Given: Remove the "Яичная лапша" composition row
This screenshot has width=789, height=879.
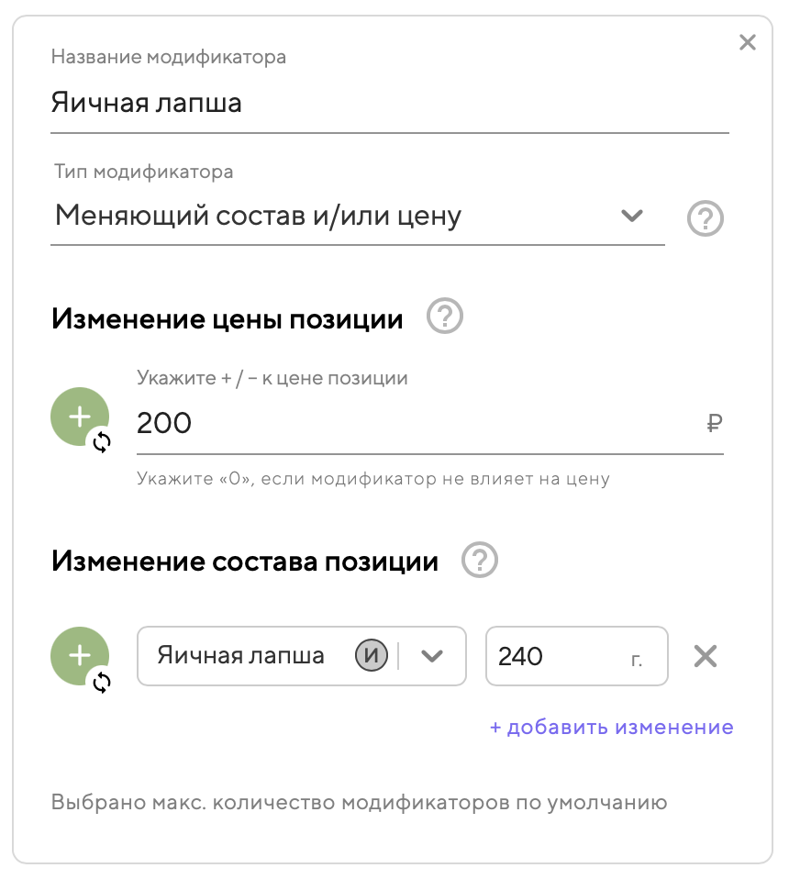Looking at the screenshot, I should pyautogui.click(x=705, y=656).
